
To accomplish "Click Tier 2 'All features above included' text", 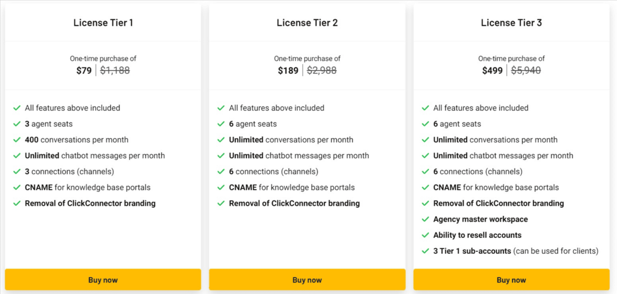I will click(277, 108).
